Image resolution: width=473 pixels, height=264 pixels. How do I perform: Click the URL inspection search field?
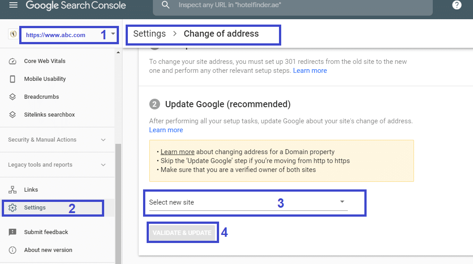click(293, 5)
